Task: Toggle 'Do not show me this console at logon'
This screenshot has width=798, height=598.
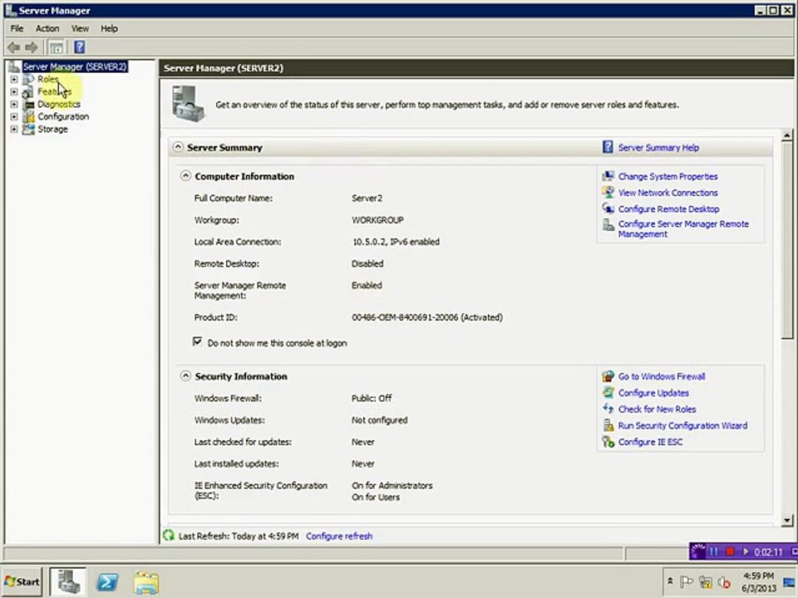Action: 198,341
